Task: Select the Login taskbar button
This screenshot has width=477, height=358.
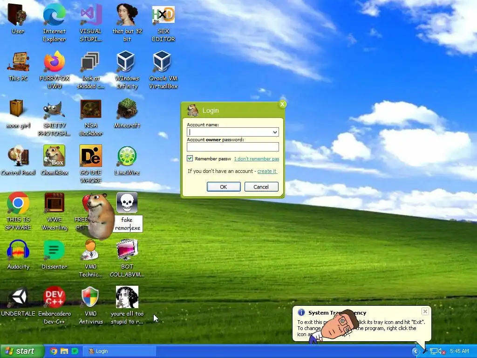Action: (x=120, y=351)
